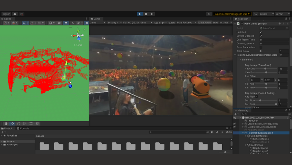Select scene draw mode sphere icon
Image resolution: width=292 pixels, height=165 pixels.
point(50,23)
